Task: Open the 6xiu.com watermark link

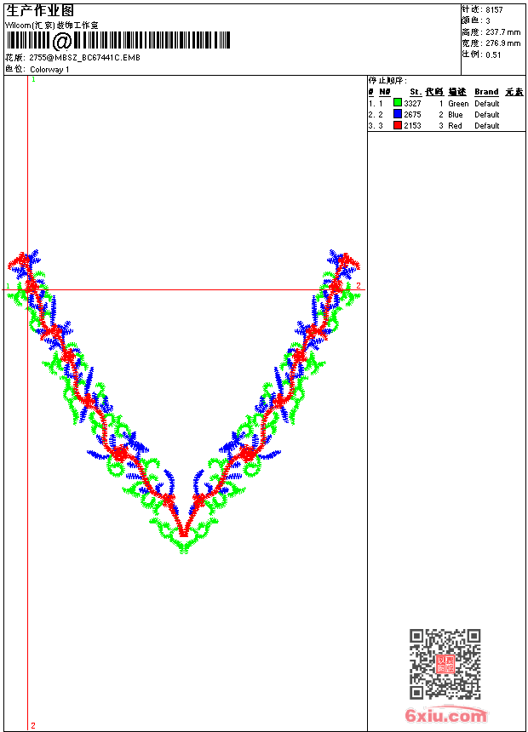Action: 446,716
